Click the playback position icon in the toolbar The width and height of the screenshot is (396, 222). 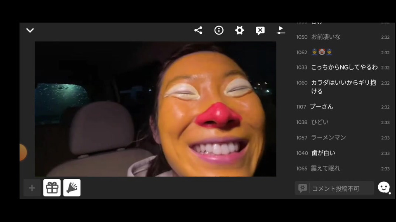point(280,30)
